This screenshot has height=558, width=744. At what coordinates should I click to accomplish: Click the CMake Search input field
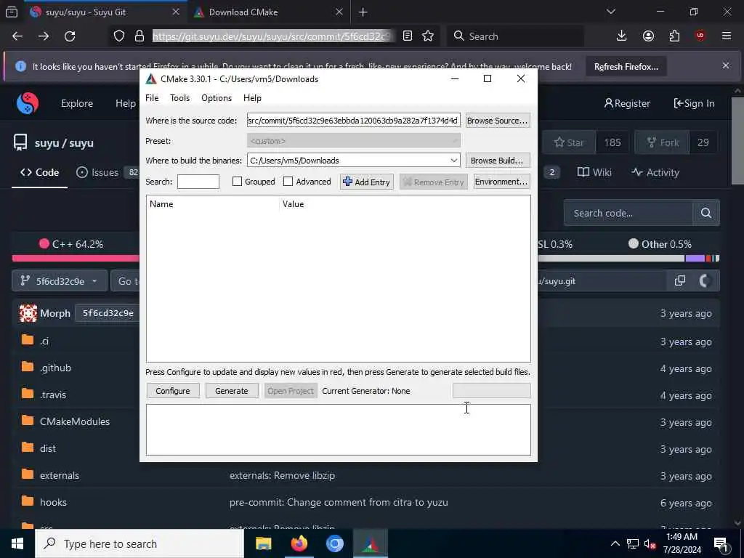tap(198, 182)
